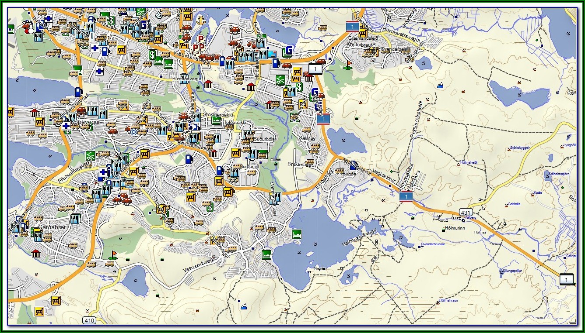Select the Vatnsendavegur road label
The height and width of the screenshot is (333, 585).
(200, 265)
